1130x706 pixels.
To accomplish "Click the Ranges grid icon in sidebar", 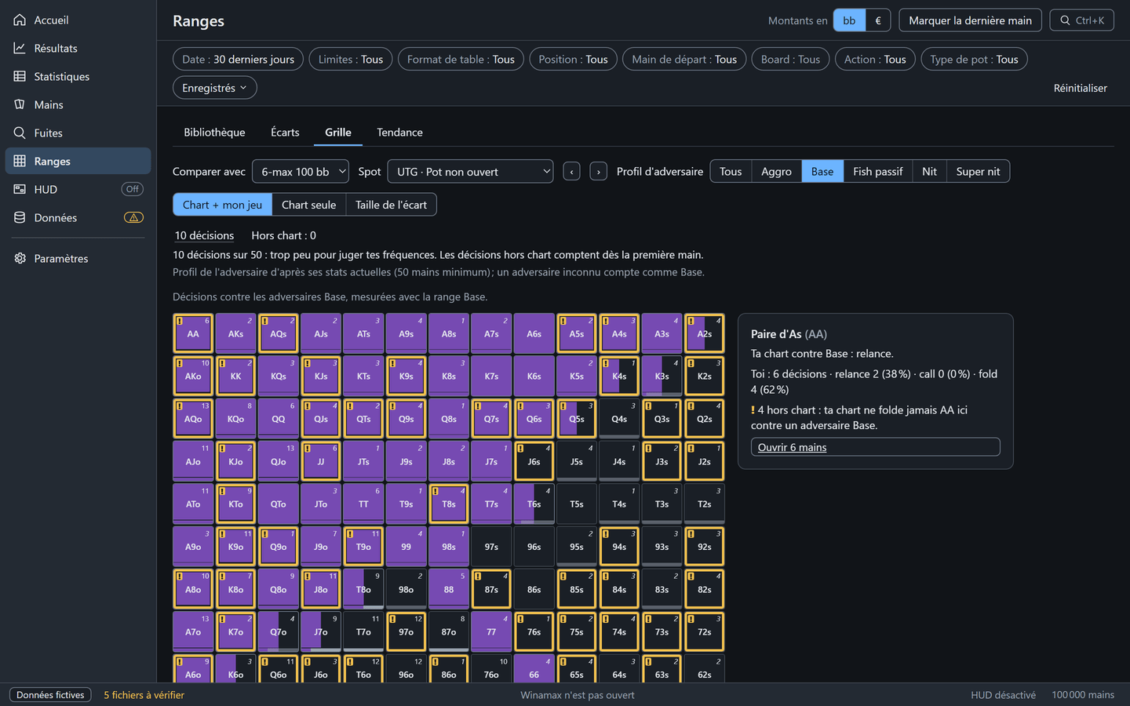I will tap(20, 161).
